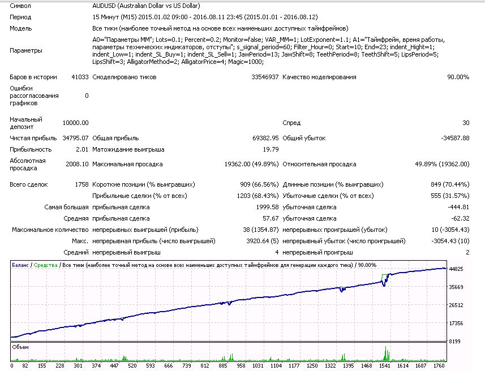Click maximal consecutive loss '-3054.43 (10)'
The image size is (485, 371).
[450, 241]
